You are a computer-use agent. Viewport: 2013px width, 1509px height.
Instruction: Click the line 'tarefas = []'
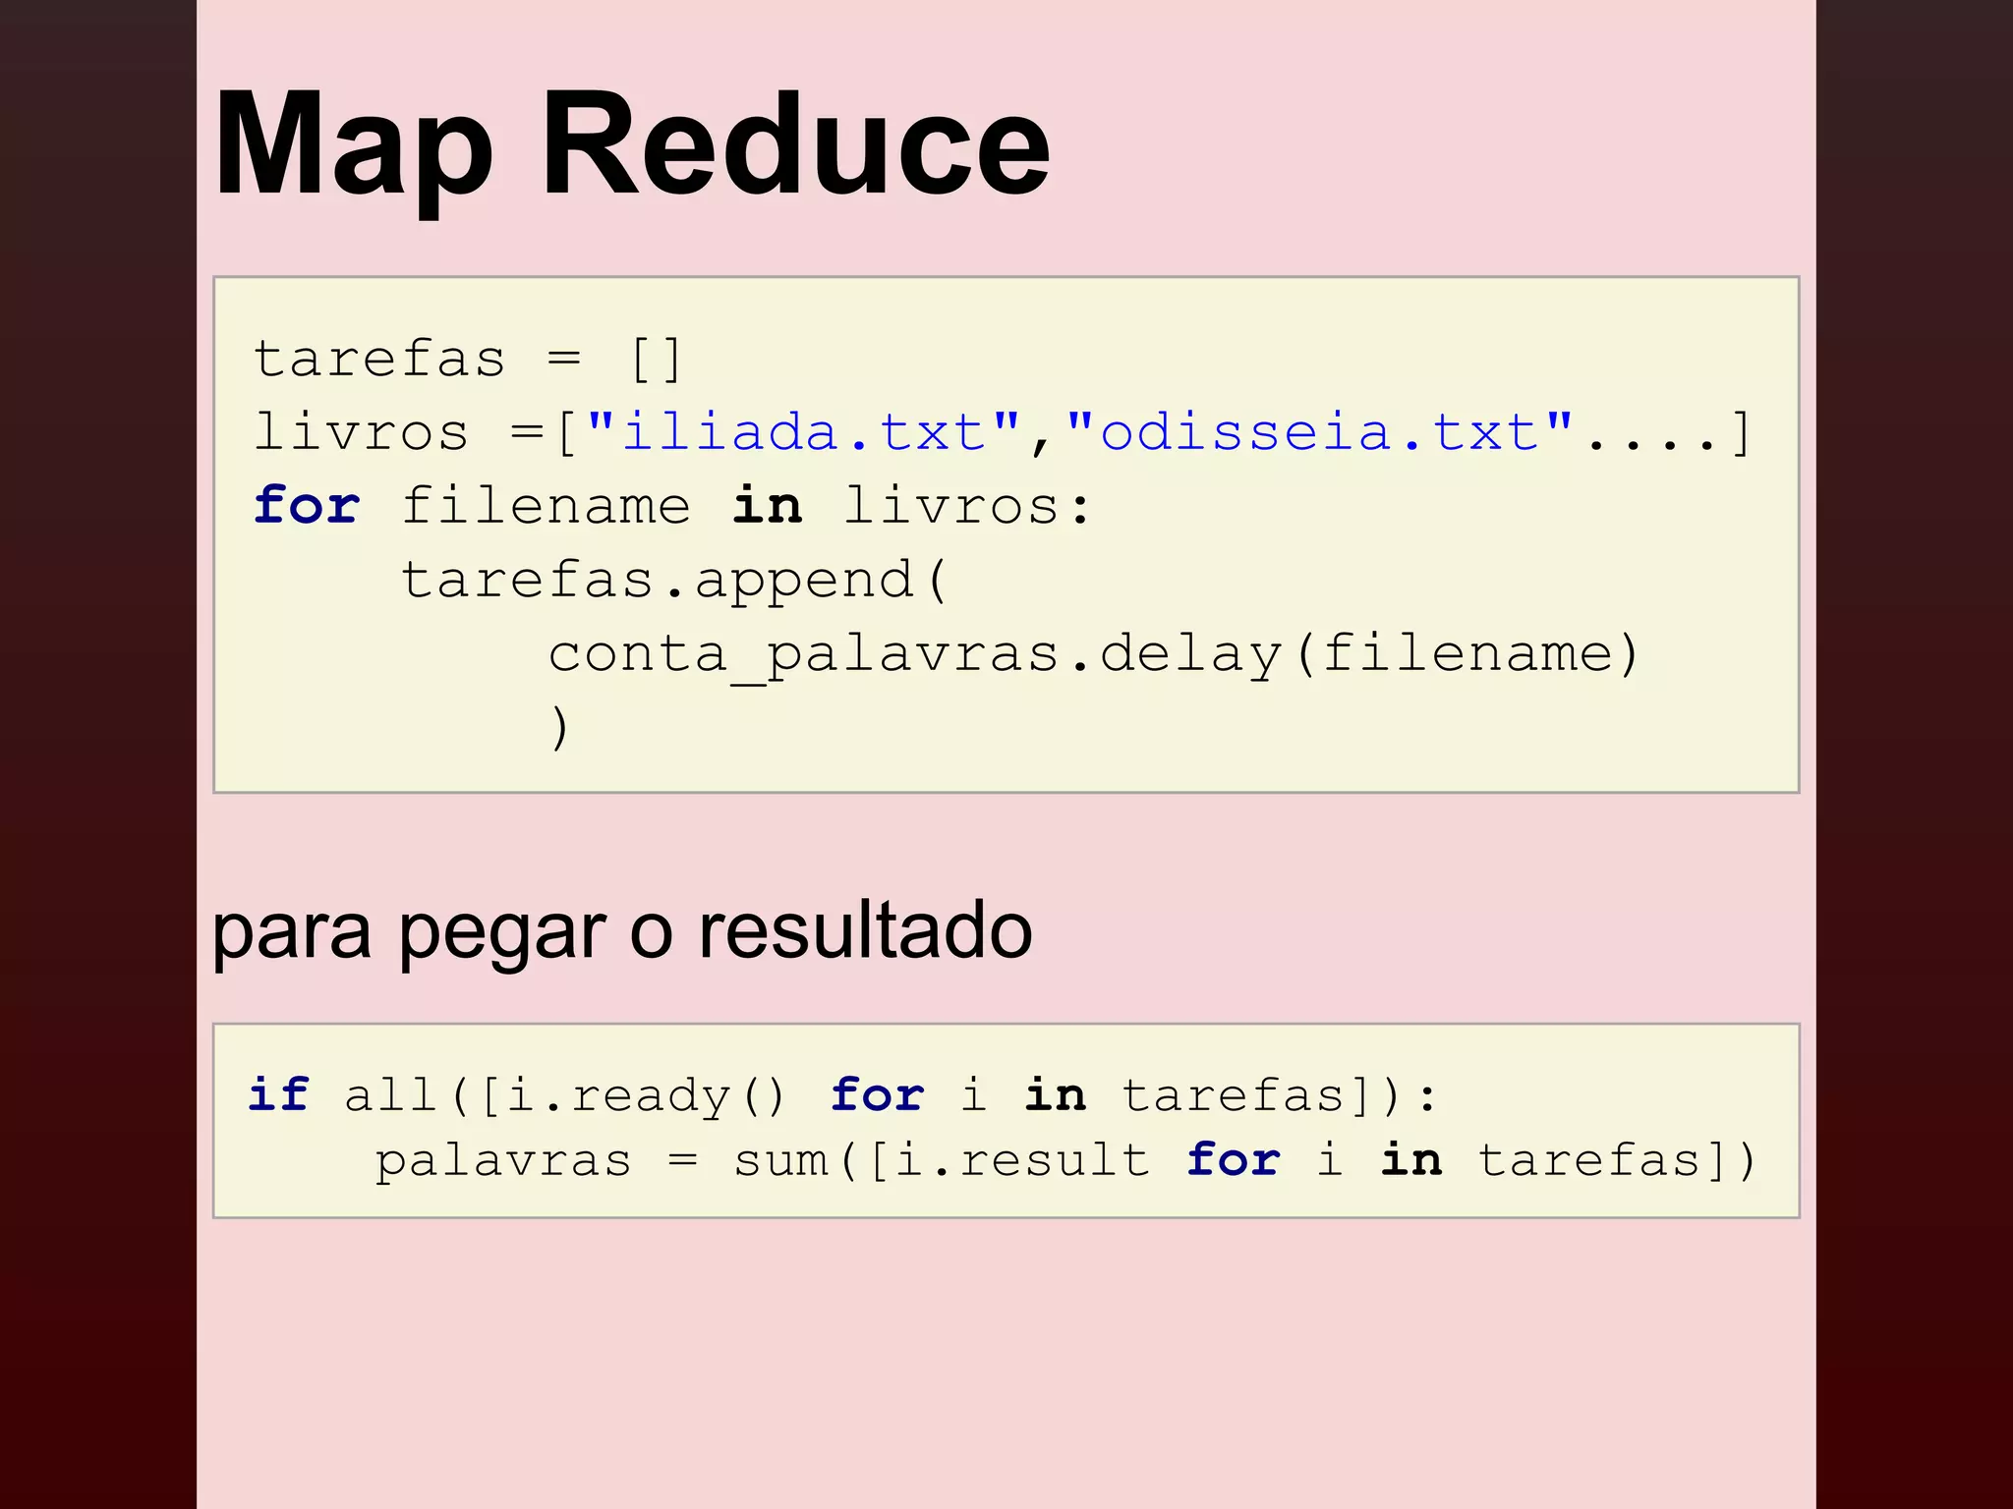point(468,359)
